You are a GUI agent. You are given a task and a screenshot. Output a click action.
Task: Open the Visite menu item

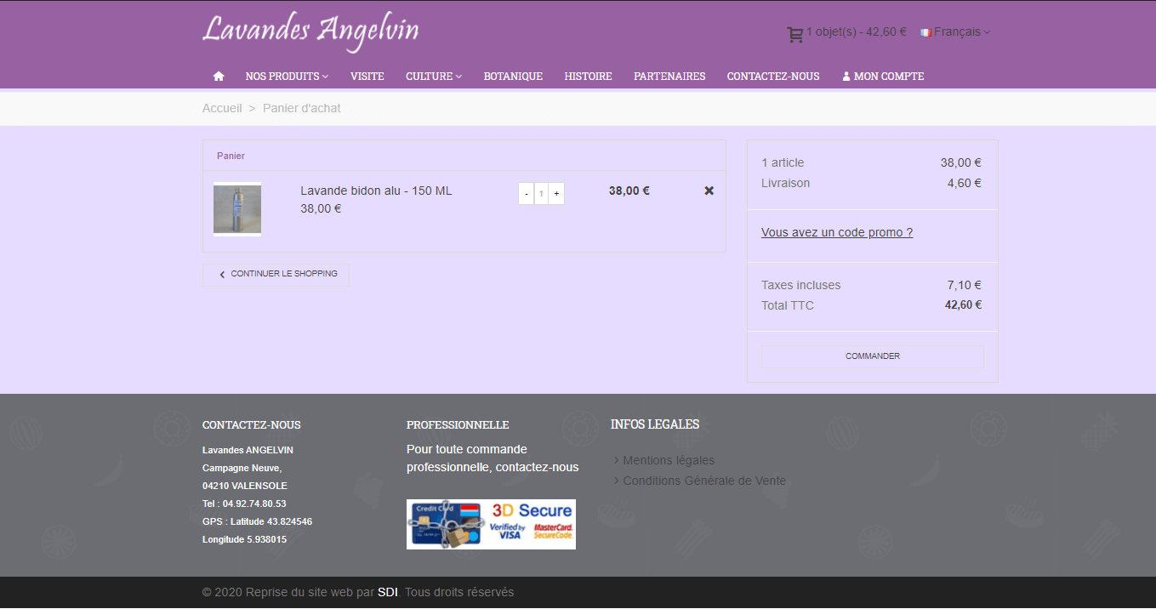(x=367, y=76)
